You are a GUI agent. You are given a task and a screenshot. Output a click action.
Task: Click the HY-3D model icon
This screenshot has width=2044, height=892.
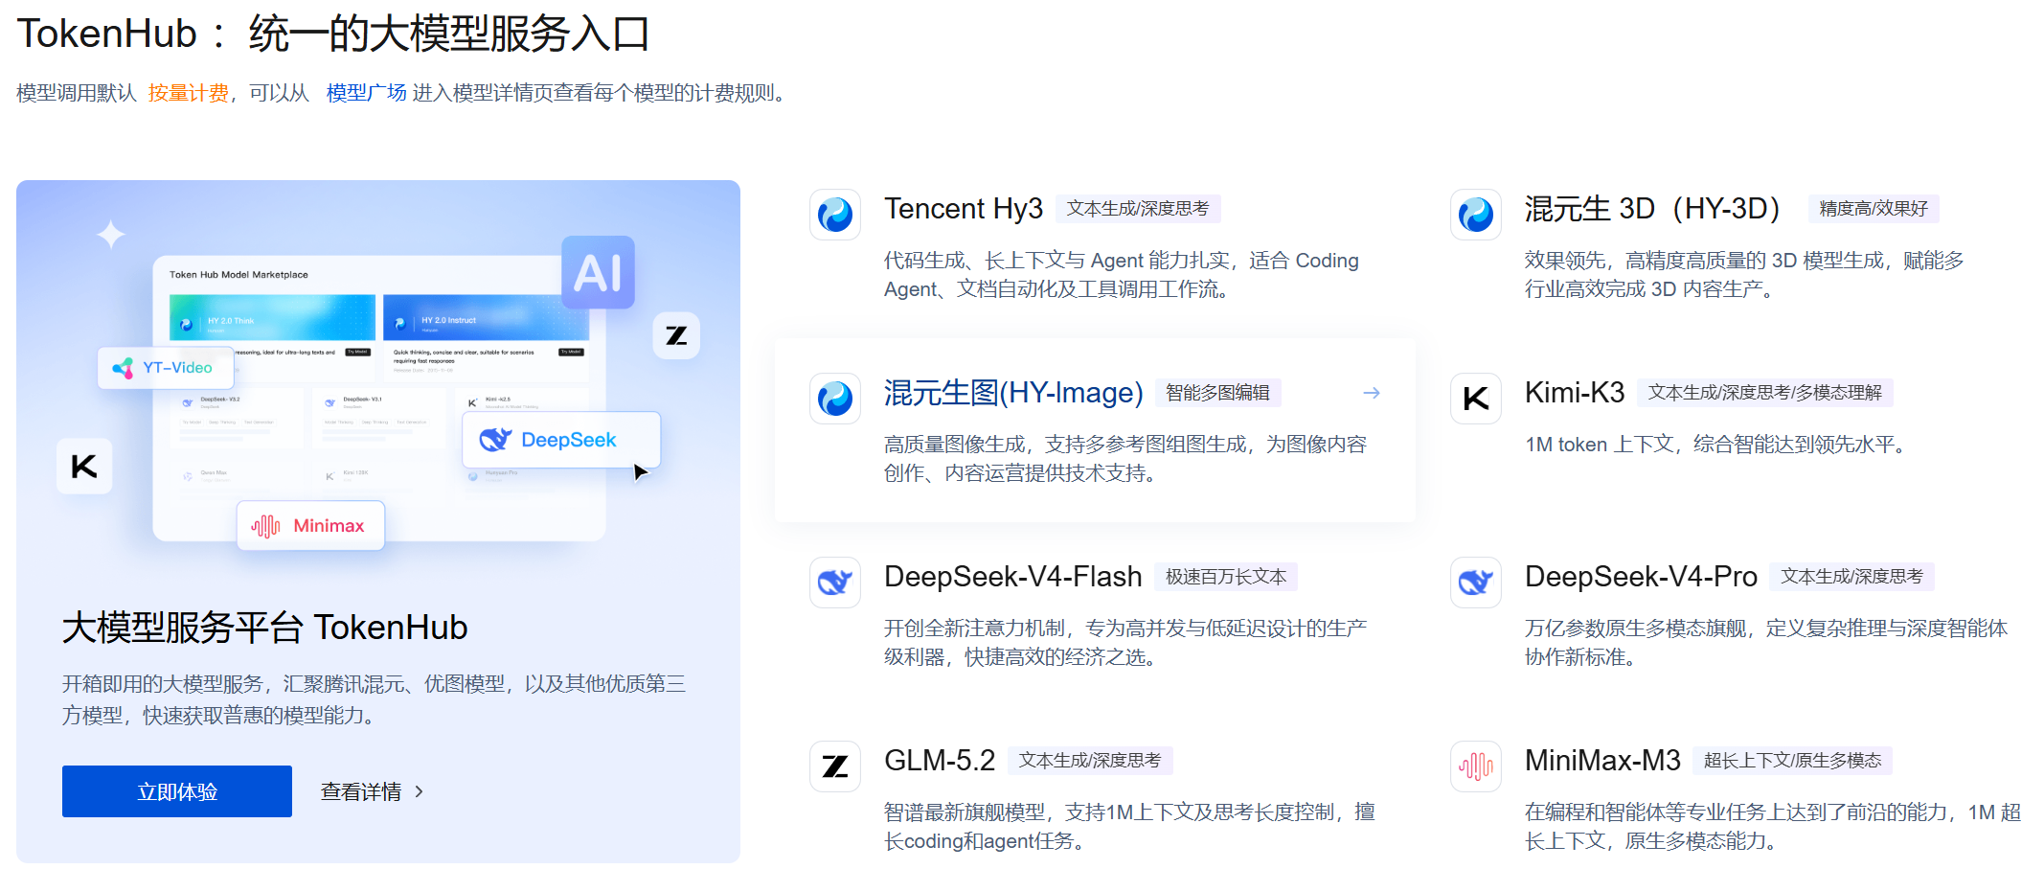(x=1475, y=214)
